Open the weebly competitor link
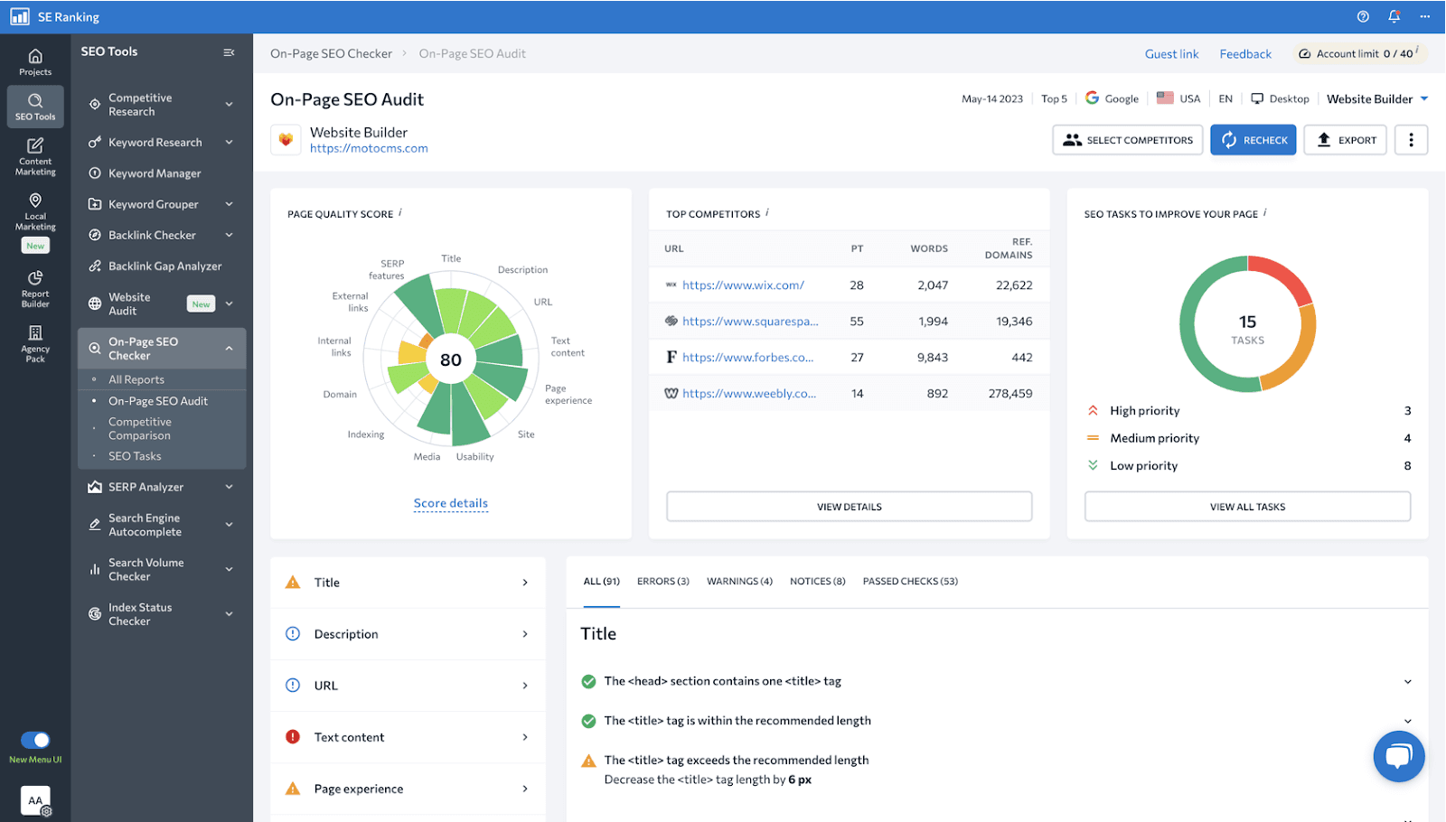Viewport: 1446px width, 822px height. 749,393
